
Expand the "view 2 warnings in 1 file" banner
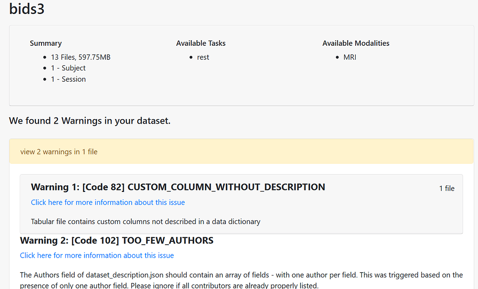click(58, 151)
